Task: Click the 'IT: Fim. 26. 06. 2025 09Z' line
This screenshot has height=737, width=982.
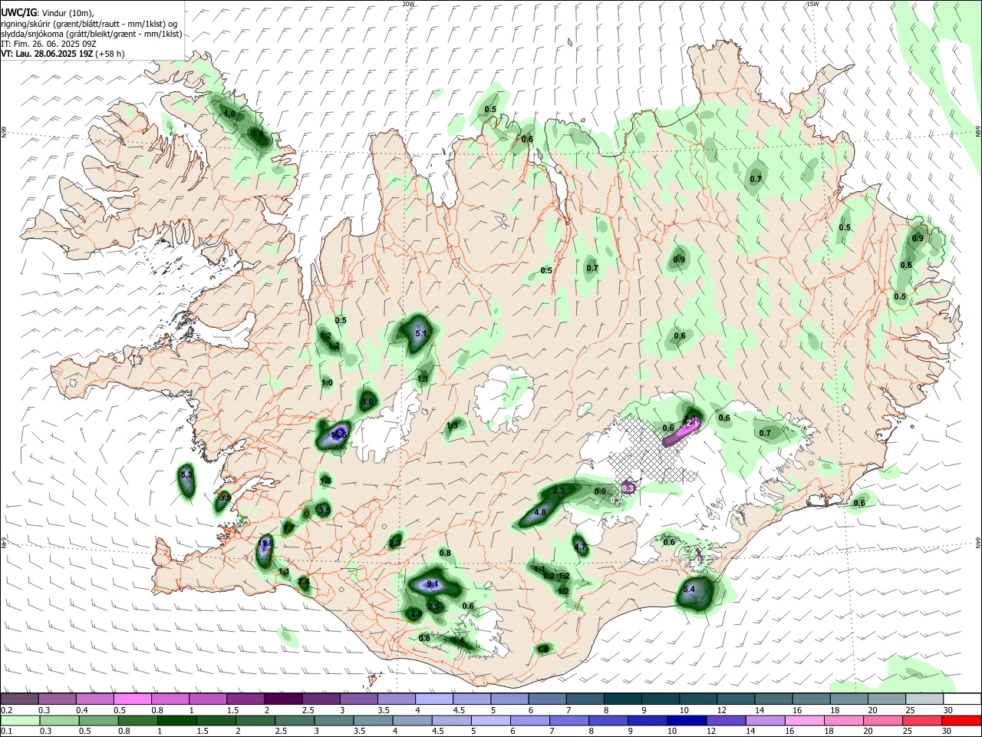Action: (48, 45)
